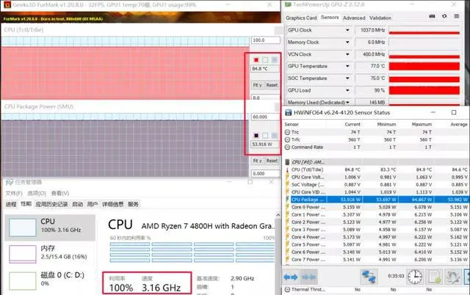Click the HWiNFO network computers icon

tap(369, 277)
